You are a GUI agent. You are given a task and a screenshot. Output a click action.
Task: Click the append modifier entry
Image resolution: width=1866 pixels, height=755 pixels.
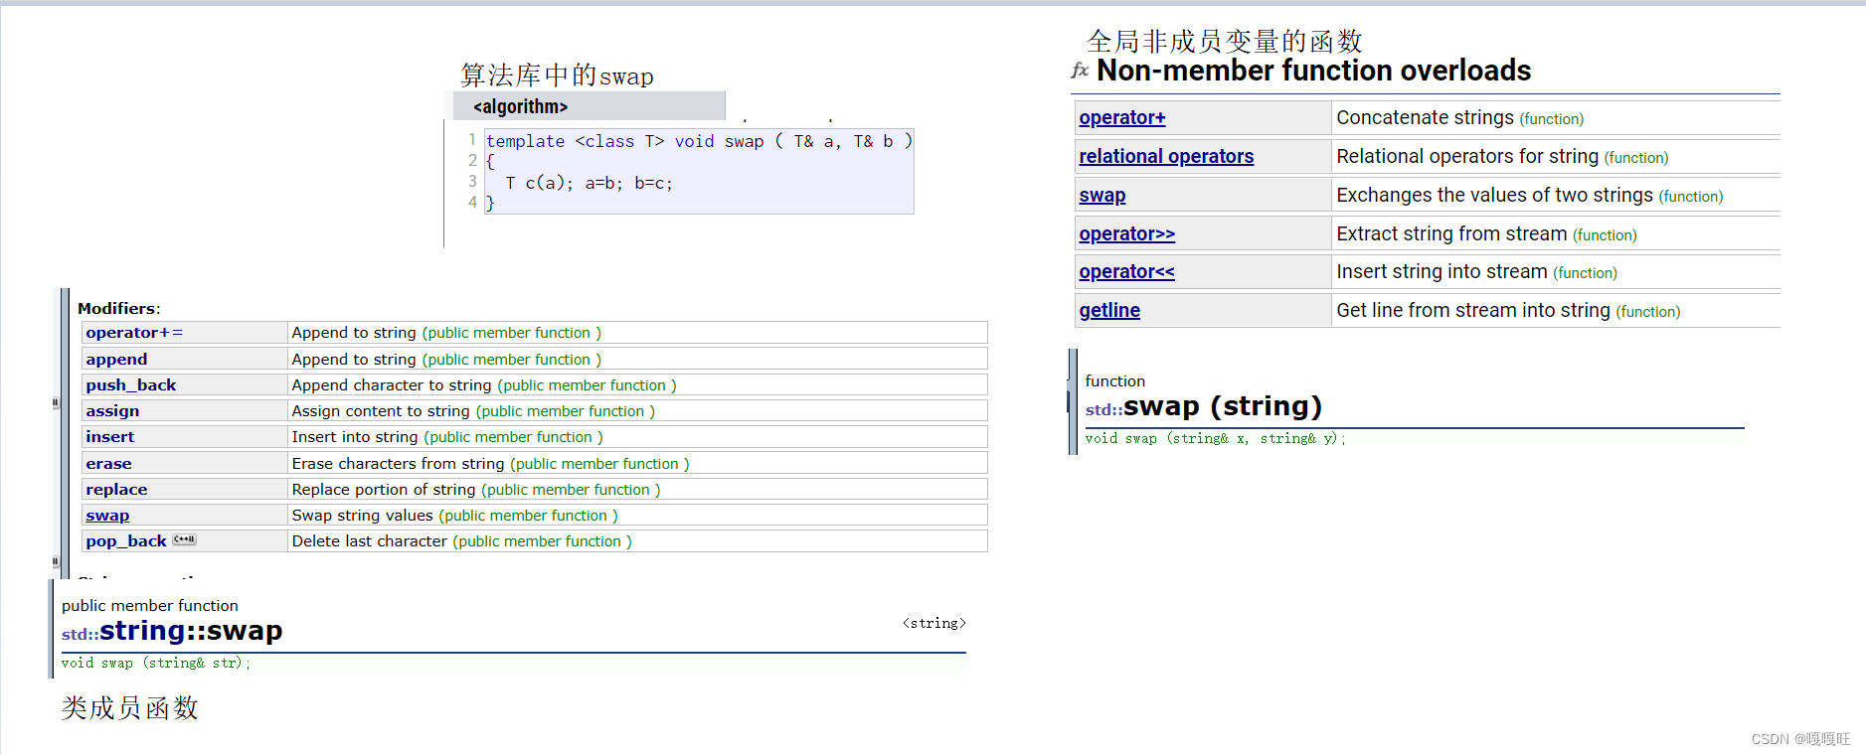pos(116,360)
